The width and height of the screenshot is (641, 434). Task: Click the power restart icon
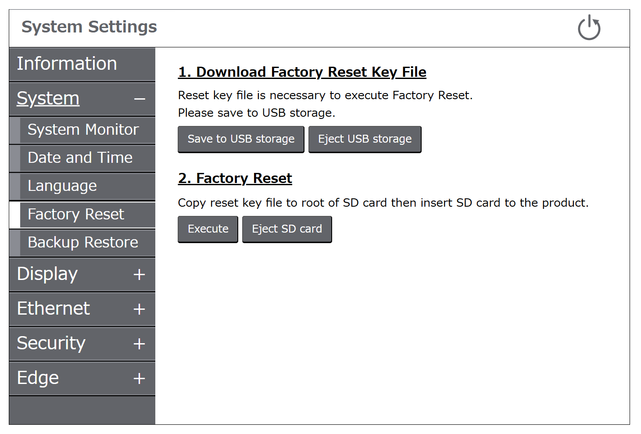(x=589, y=28)
